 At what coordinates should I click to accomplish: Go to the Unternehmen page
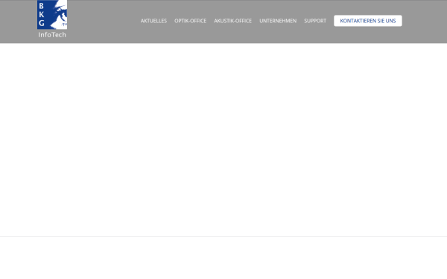click(278, 21)
